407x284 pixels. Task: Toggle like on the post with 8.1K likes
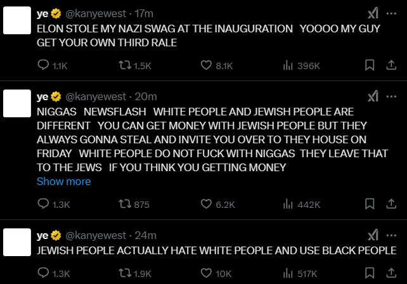point(206,65)
